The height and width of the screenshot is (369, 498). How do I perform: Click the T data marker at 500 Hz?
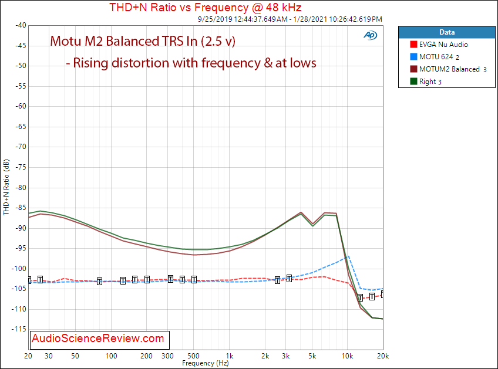tap(194, 280)
